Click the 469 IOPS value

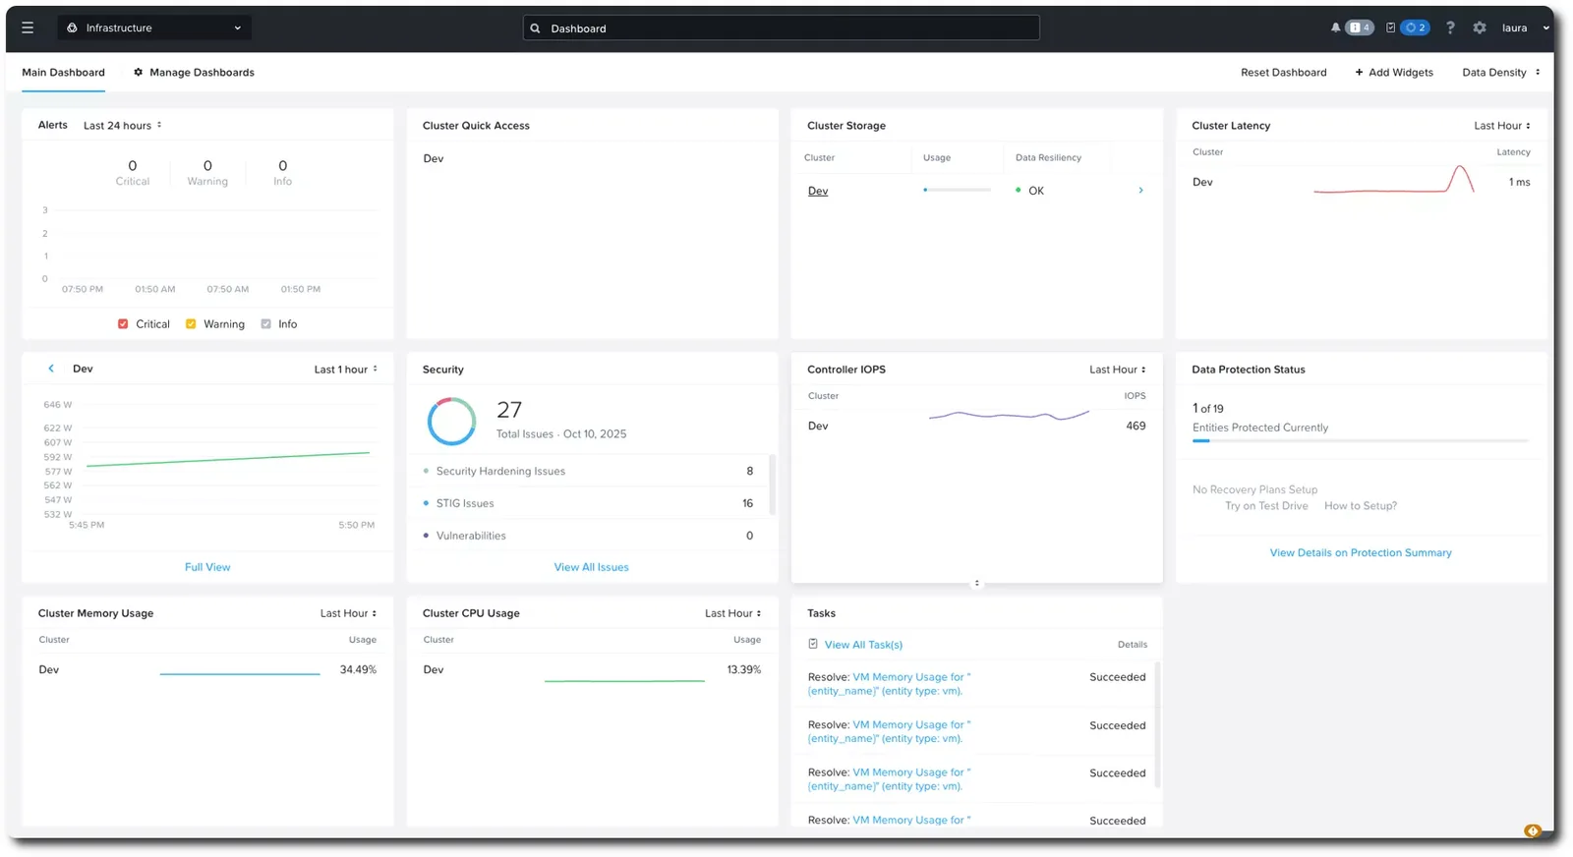pos(1136,426)
